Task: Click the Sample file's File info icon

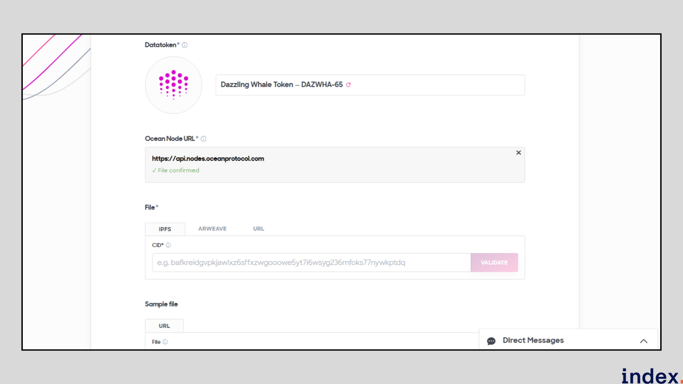Action: coord(165,342)
